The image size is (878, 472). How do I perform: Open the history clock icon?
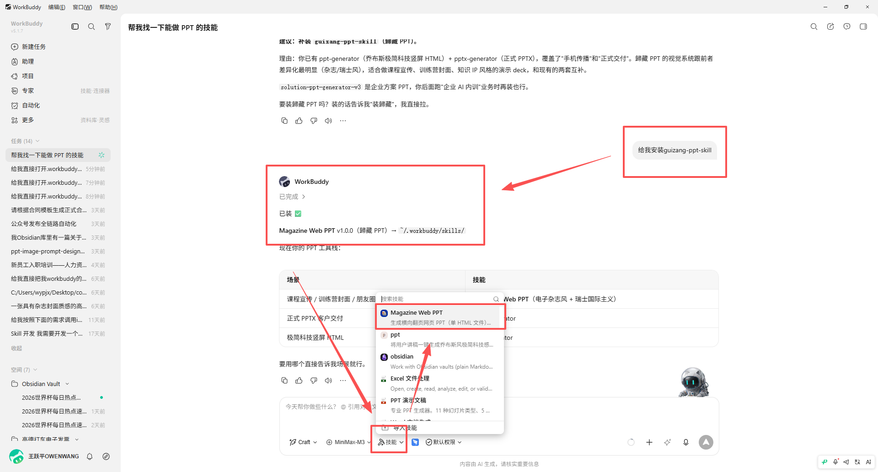click(x=847, y=27)
